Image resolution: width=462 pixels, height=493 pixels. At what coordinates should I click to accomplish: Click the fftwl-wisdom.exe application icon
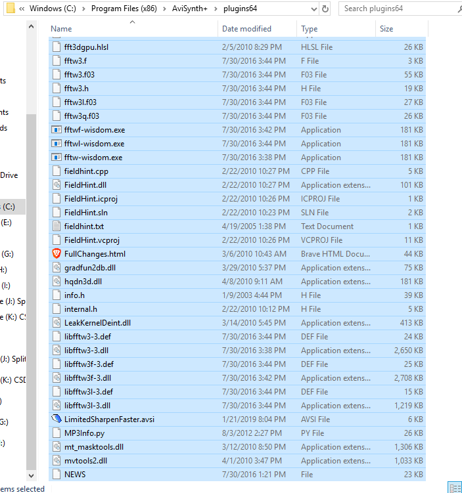57,143
